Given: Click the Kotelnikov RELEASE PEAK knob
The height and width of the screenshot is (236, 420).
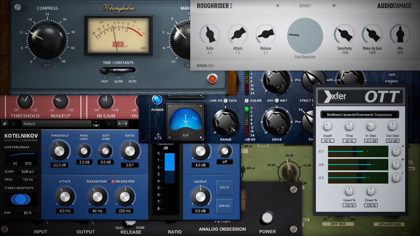Looking at the screenshot, I should [x=97, y=197].
